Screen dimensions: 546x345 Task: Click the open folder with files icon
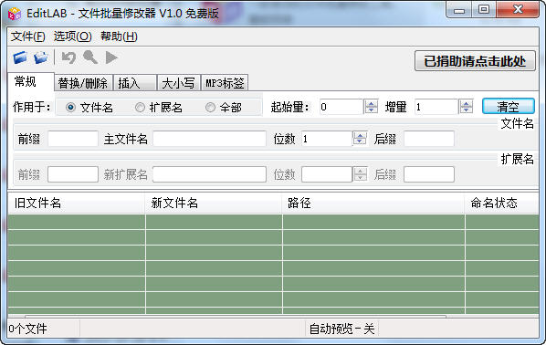[x=41, y=57]
